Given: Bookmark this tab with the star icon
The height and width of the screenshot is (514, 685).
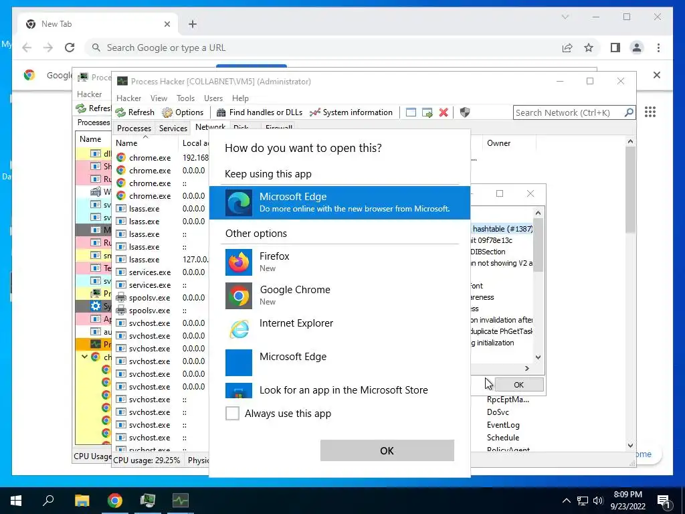Looking at the screenshot, I should pyautogui.click(x=589, y=48).
